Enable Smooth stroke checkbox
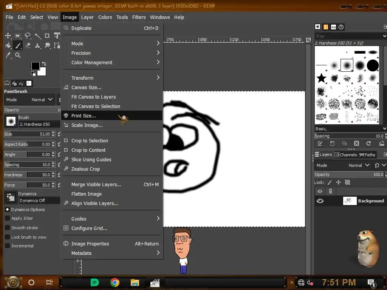The height and width of the screenshot is (290, 387). 8,228
